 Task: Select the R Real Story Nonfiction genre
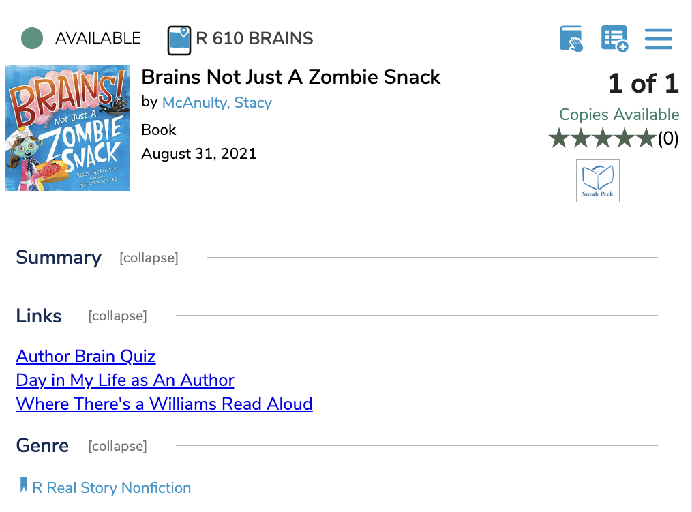[112, 488]
